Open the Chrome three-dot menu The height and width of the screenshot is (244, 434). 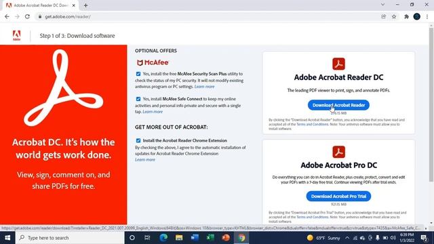(x=427, y=16)
